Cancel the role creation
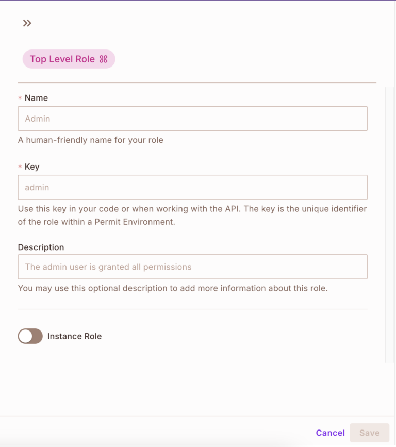 click(x=330, y=433)
